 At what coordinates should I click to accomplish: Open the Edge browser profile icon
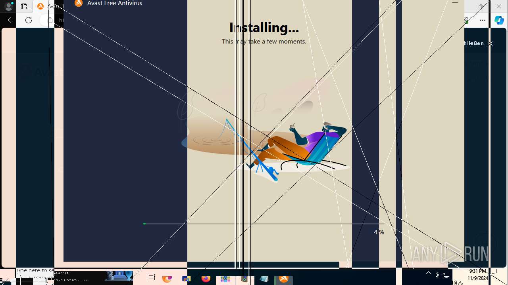point(8,6)
